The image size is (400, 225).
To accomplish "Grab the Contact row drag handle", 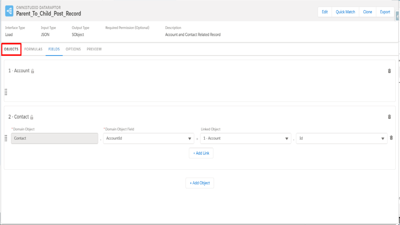I will [6, 138].
